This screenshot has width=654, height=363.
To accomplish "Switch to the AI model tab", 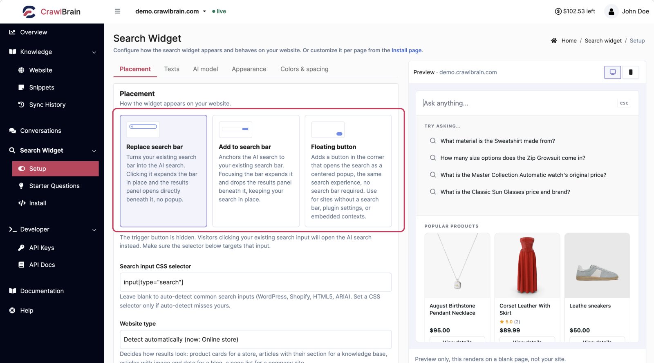I will coord(206,69).
